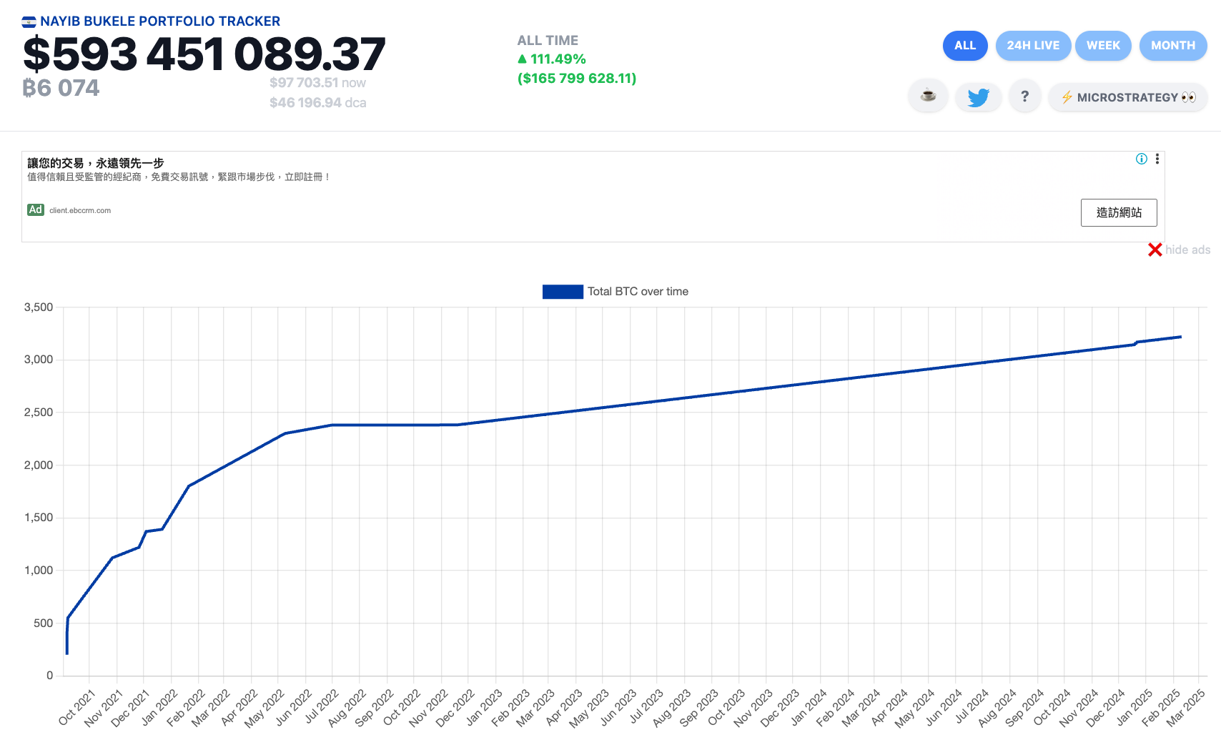Click the Nayib Bukele Portfolio Tracker title
The image size is (1221, 735).
point(160,21)
